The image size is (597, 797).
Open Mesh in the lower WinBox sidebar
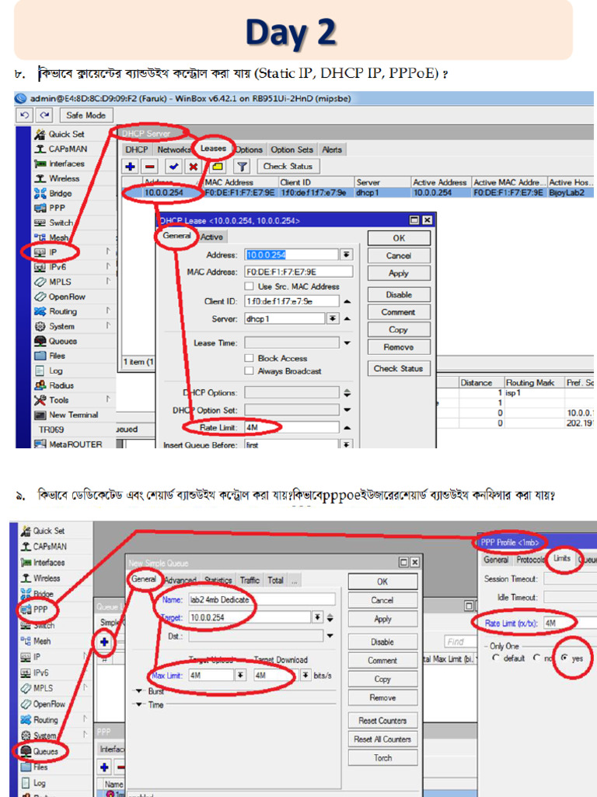coord(42,641)
